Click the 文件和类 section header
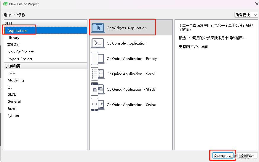The image size is (259, 162). 46,66
